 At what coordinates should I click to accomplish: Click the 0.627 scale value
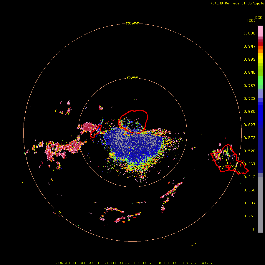point(249,125)
